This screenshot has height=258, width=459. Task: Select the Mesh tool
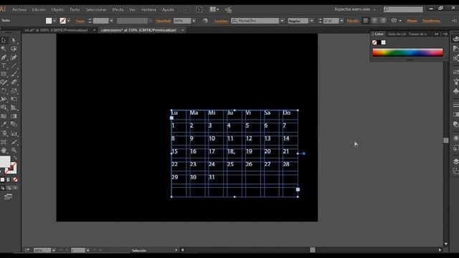[4, 116]
